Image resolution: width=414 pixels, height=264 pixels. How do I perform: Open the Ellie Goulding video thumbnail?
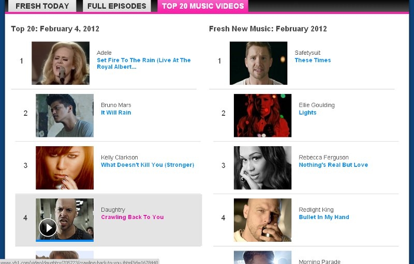[263, 115]
